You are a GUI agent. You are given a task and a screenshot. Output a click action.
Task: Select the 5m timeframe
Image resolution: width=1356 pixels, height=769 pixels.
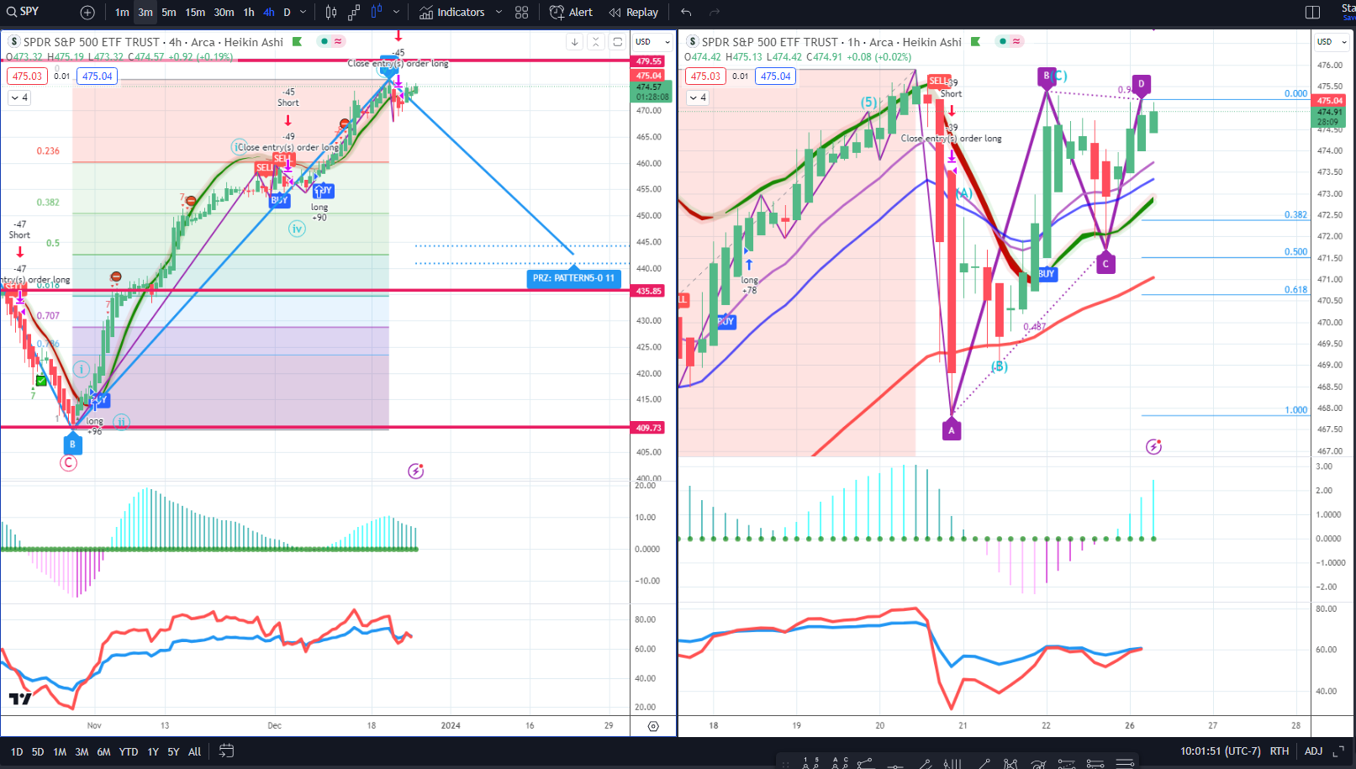pos(169,12)
